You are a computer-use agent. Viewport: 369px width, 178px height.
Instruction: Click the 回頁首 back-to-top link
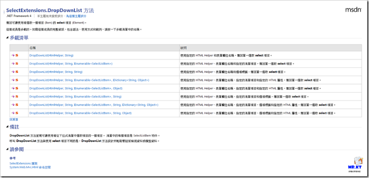14,119
